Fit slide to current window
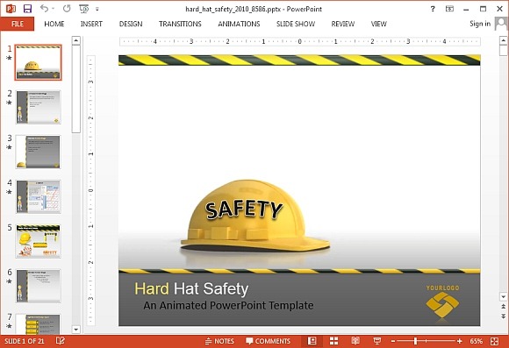509x348 pixels. (494, 341)
